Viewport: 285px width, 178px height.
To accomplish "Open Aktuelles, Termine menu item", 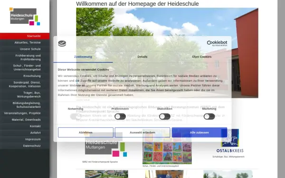I will 25,43.
